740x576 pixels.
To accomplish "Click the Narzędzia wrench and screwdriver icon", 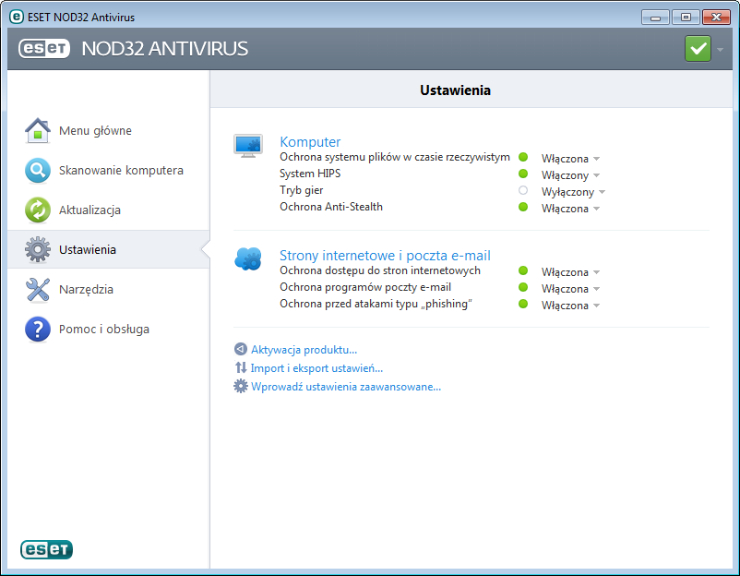I will click(x=38, y=289).
